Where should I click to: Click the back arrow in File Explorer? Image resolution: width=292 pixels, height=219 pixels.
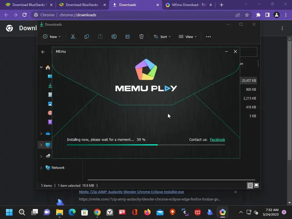pos(43,52)
